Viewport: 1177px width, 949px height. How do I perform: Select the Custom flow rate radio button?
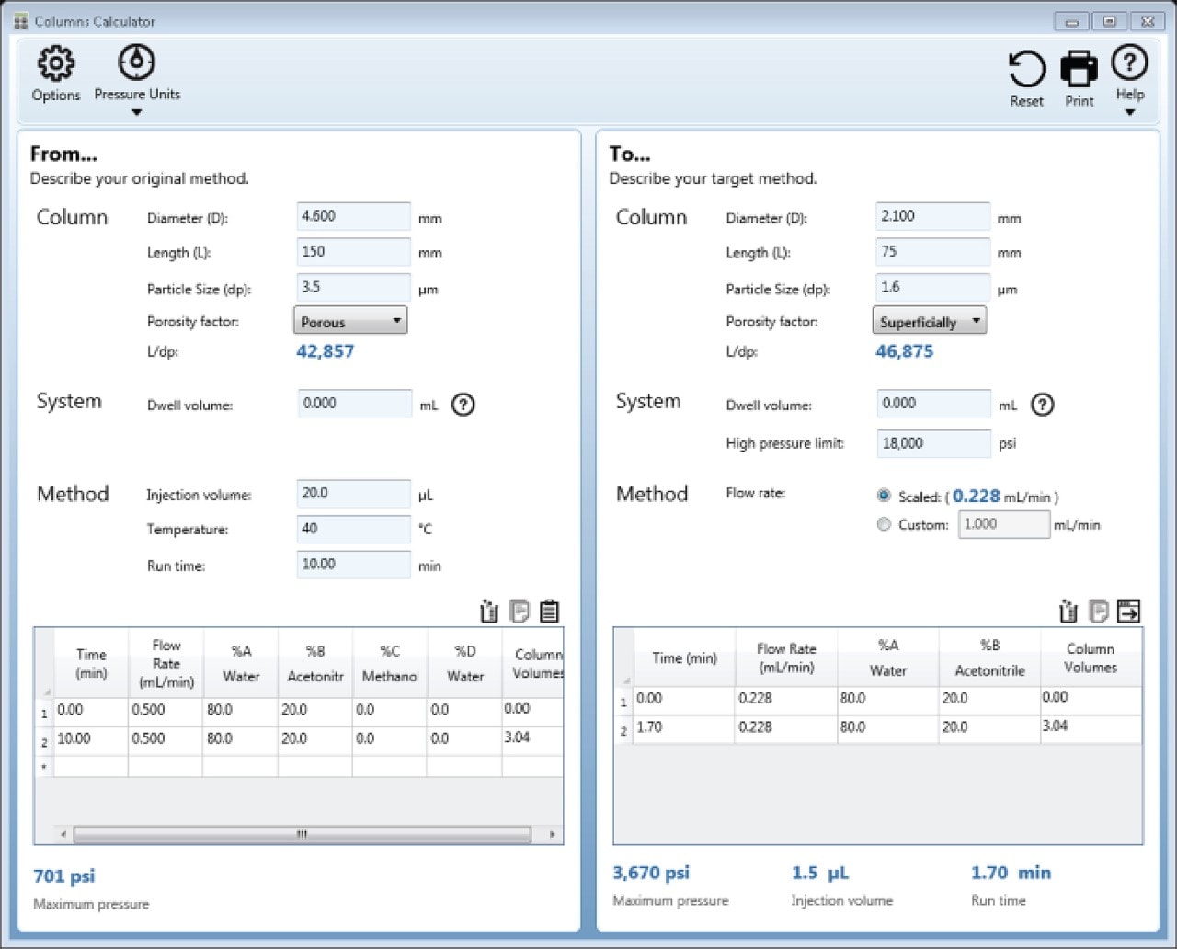click(x=884, y=524)
